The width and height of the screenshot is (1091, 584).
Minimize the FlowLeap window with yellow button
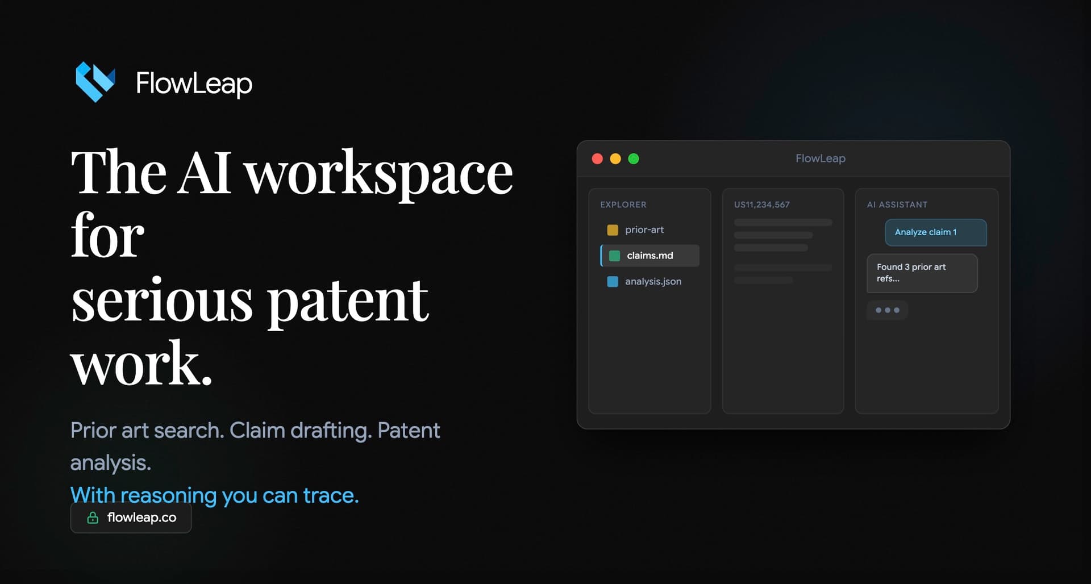click(x=615, y=159)
